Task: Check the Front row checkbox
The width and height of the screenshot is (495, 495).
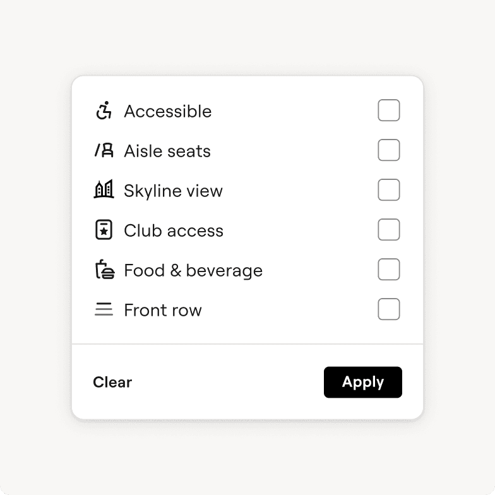Action: (x=389, y=309)
